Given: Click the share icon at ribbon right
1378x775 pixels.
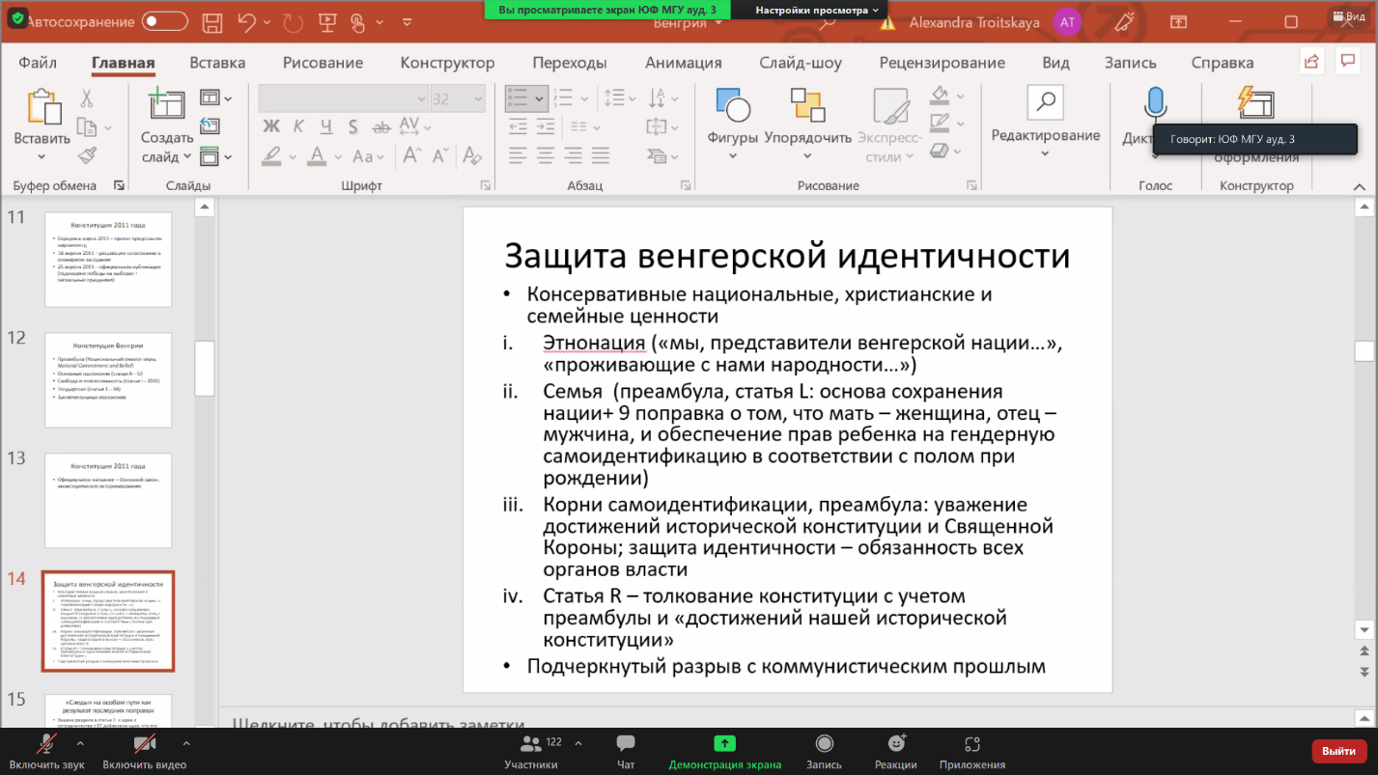Looking at the screenshot, I should [x=1311, y=62].
